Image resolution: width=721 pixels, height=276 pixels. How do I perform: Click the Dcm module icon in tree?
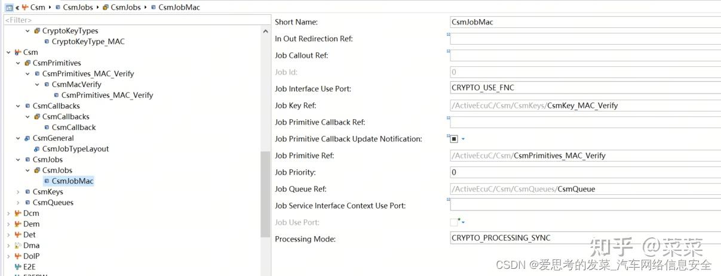18,213
